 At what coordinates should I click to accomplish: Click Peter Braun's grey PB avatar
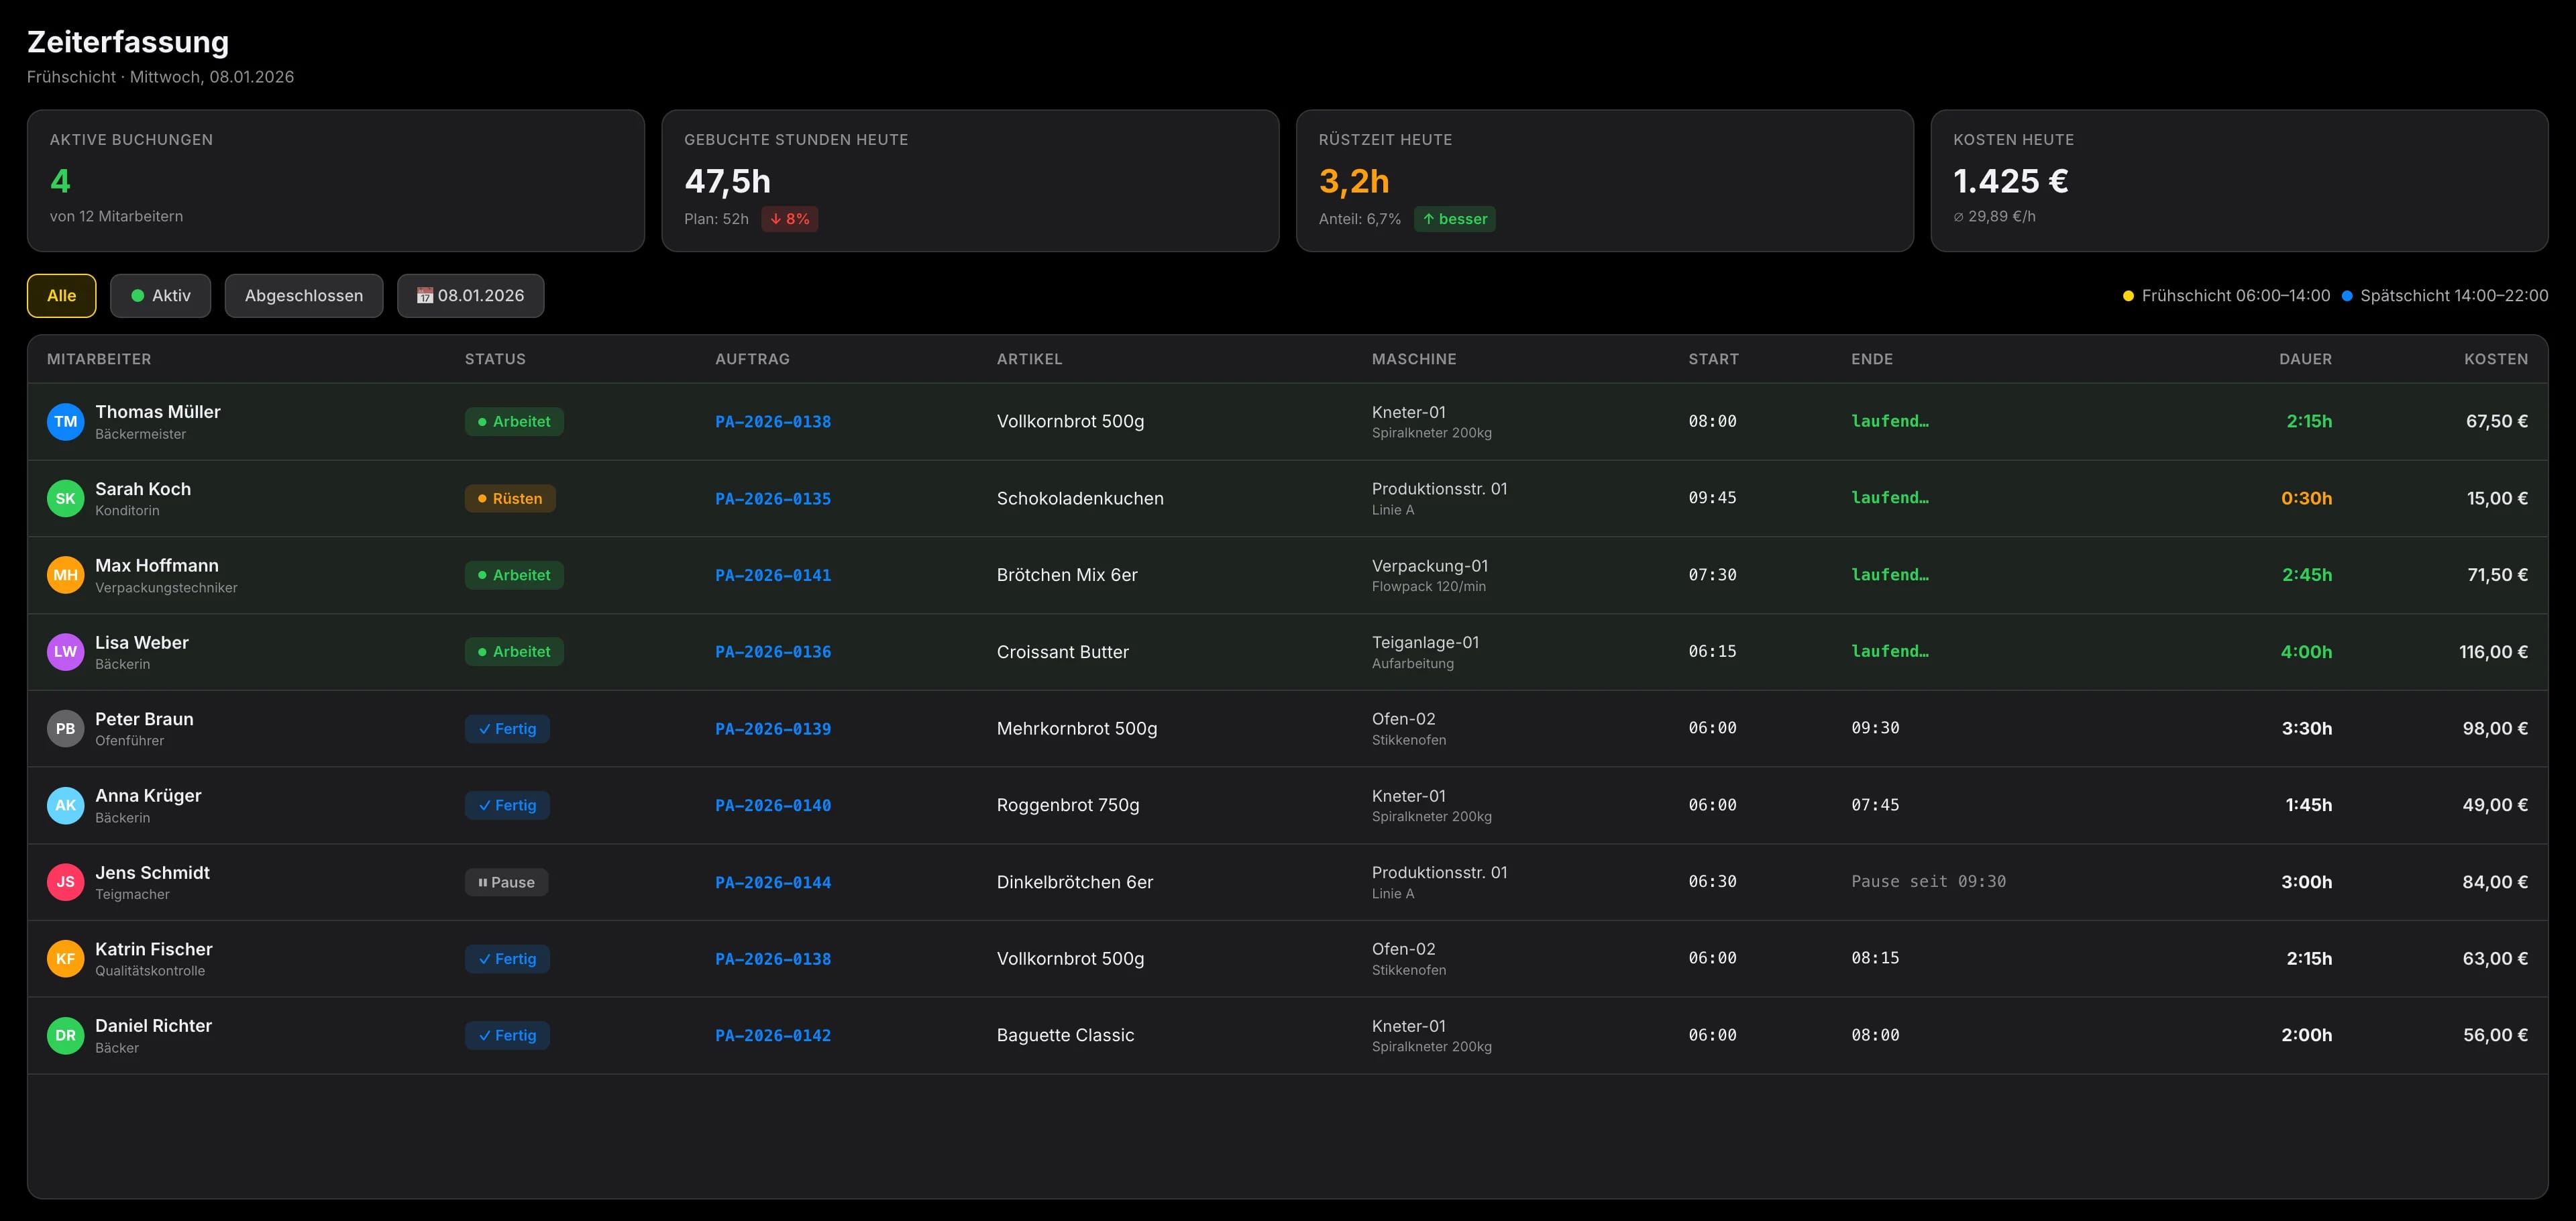pos(65,728)
